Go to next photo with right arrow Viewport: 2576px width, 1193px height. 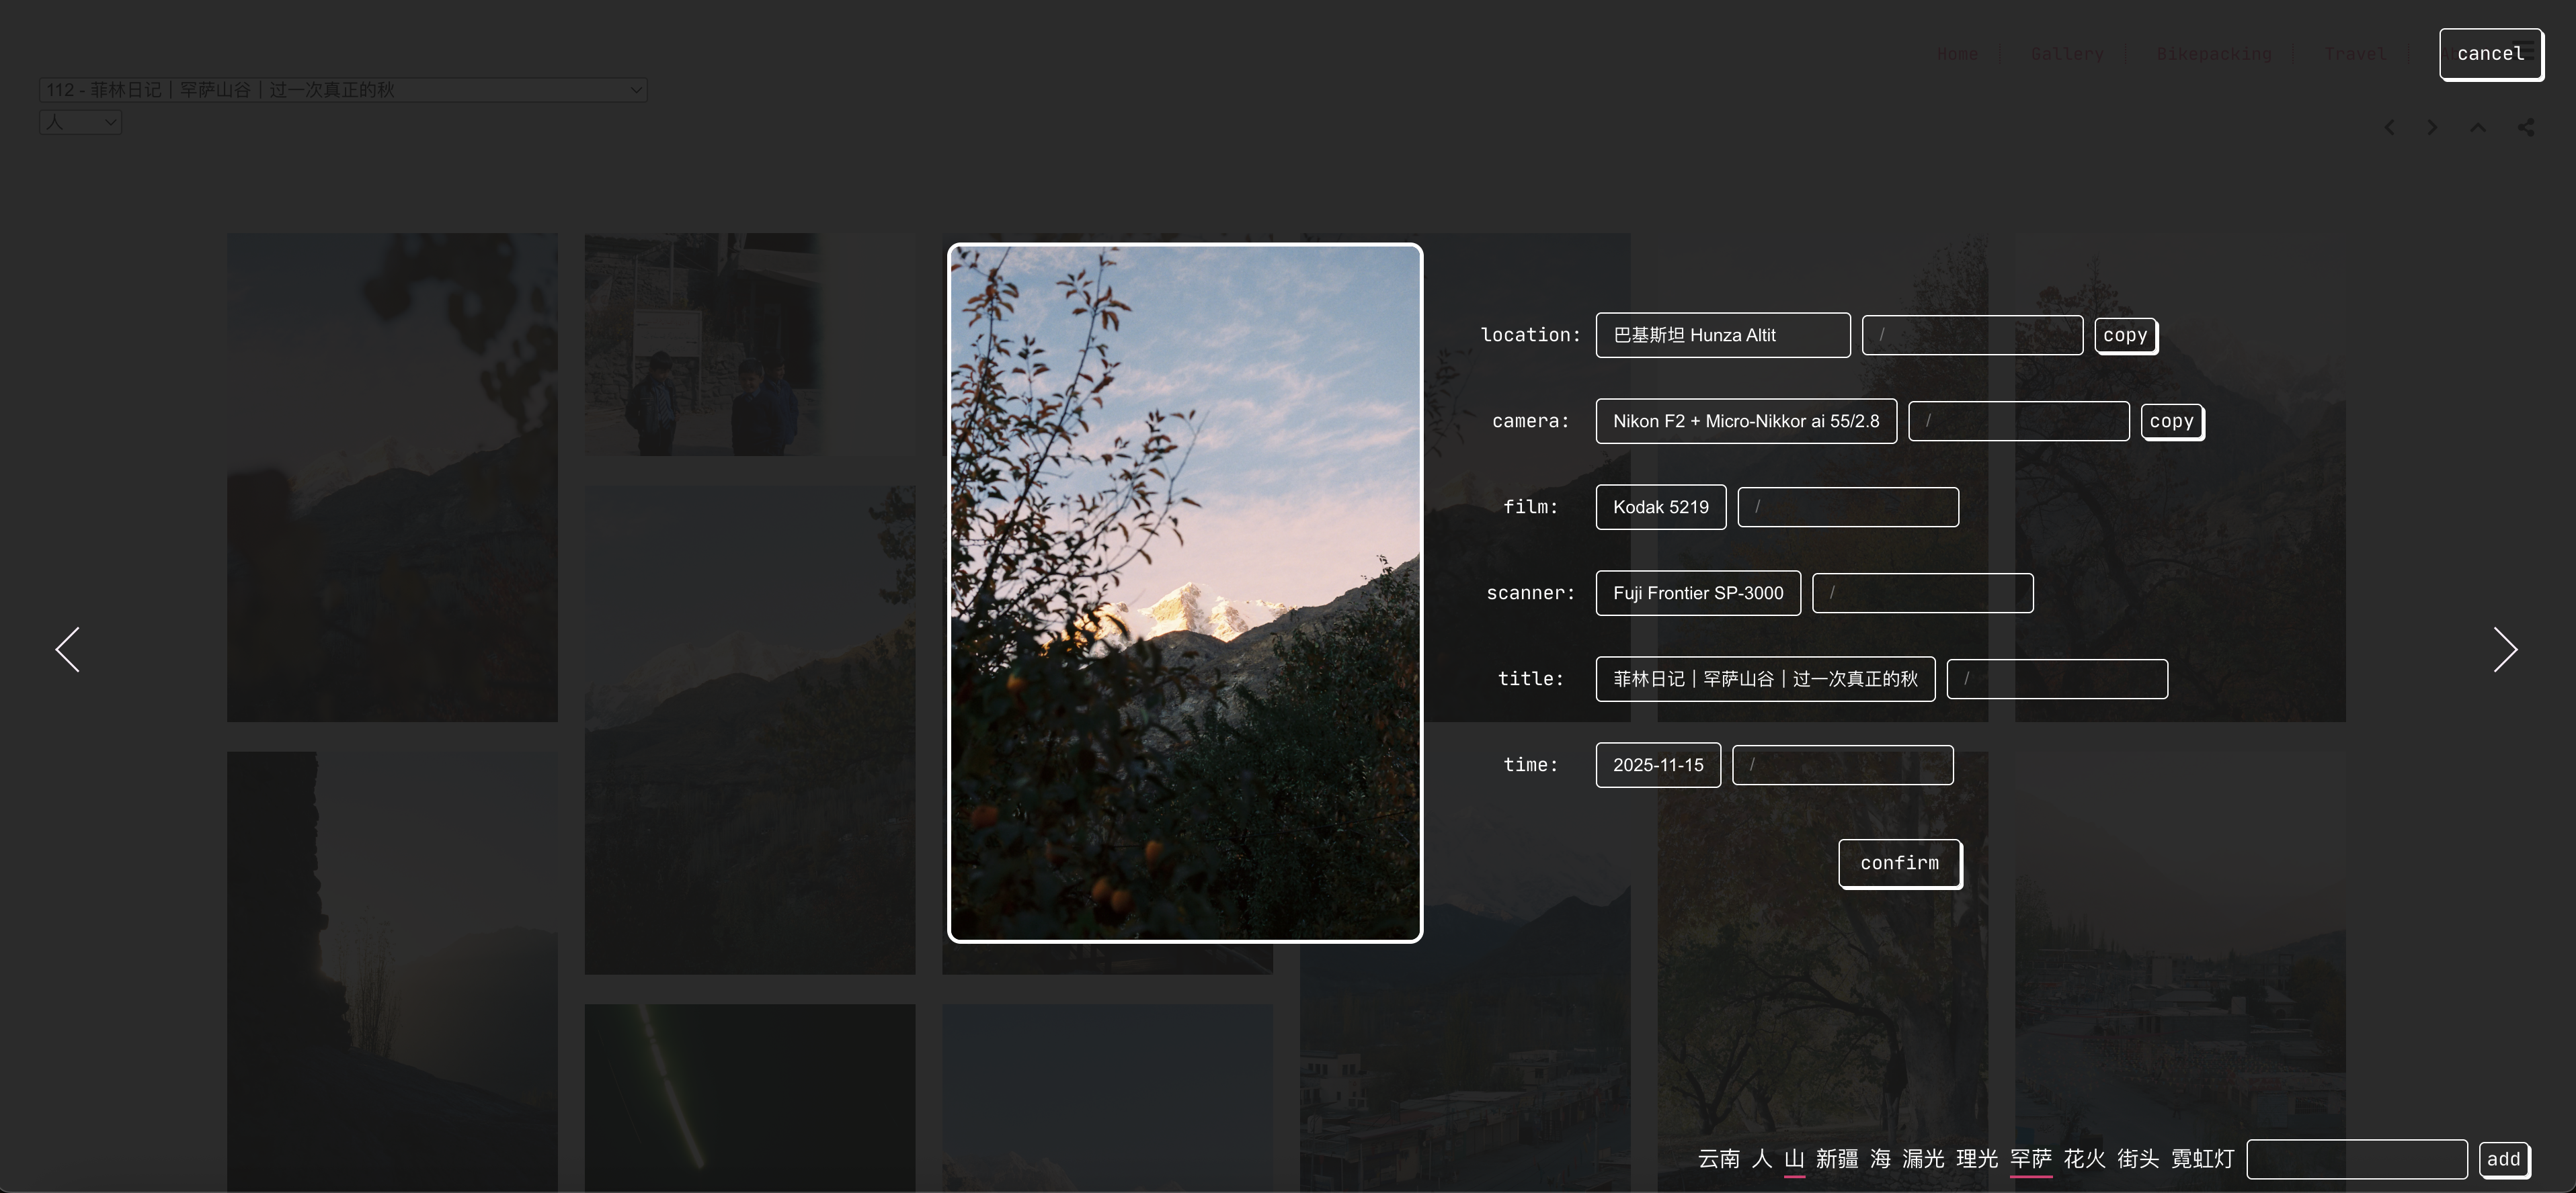click(2505, 650)
